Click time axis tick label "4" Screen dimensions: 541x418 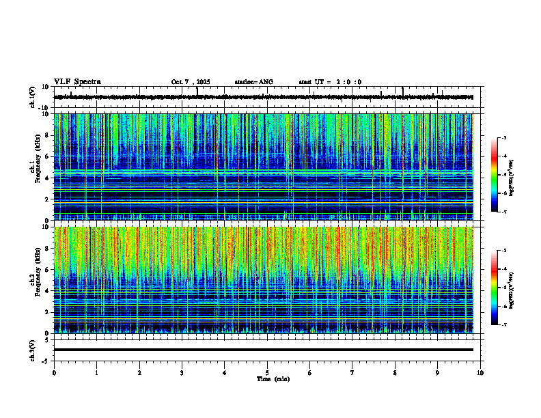pos(225,373)
